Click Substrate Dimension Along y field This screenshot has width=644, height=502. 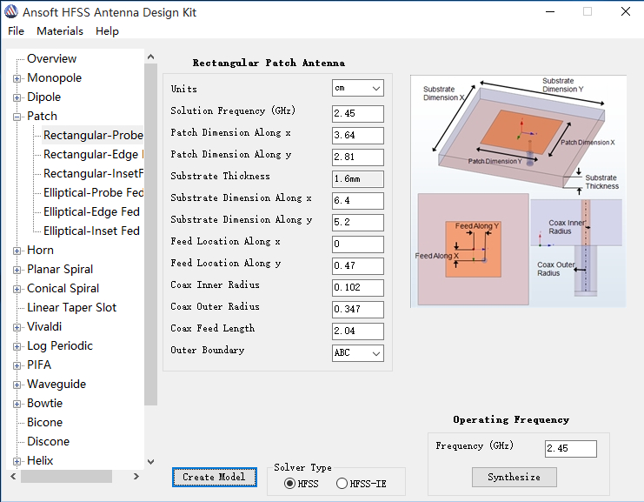coord(358,223)
